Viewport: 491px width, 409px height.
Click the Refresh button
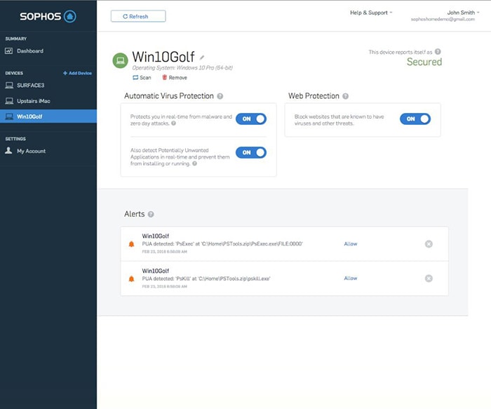[138, 16]
